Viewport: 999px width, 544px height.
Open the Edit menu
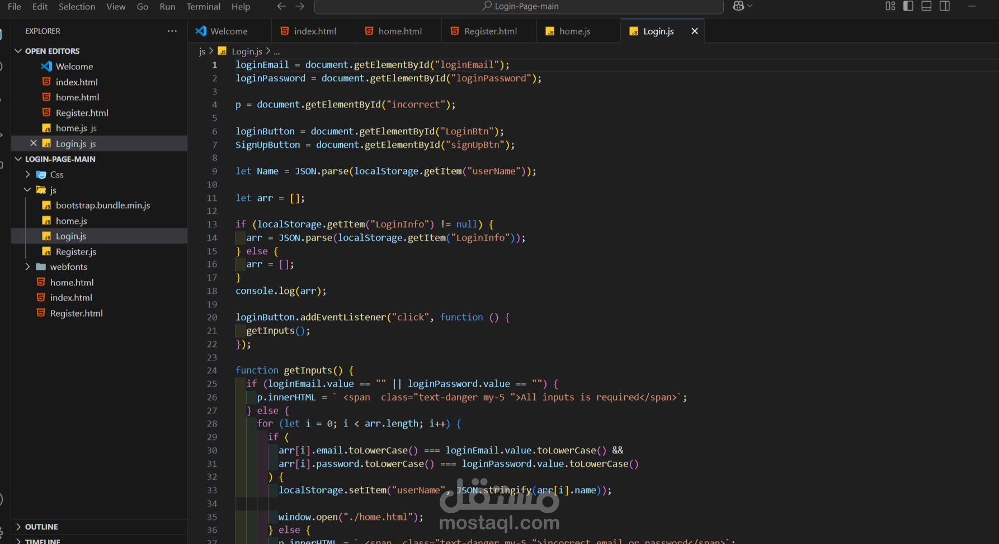(x=40, y=7)
